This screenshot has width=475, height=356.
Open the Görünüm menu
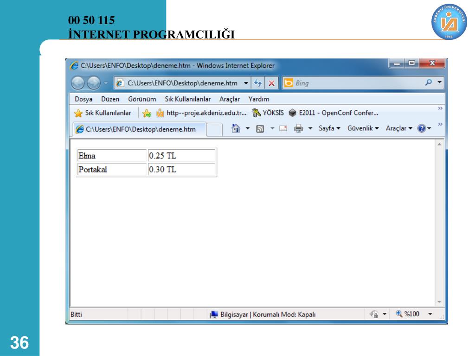tap(142, 99)
